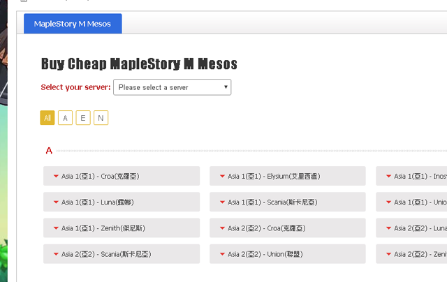Expand Asia 1 - Inosys server entry
Image resolution: width=447 pixels, height=282 pixels.
[411, 176]
